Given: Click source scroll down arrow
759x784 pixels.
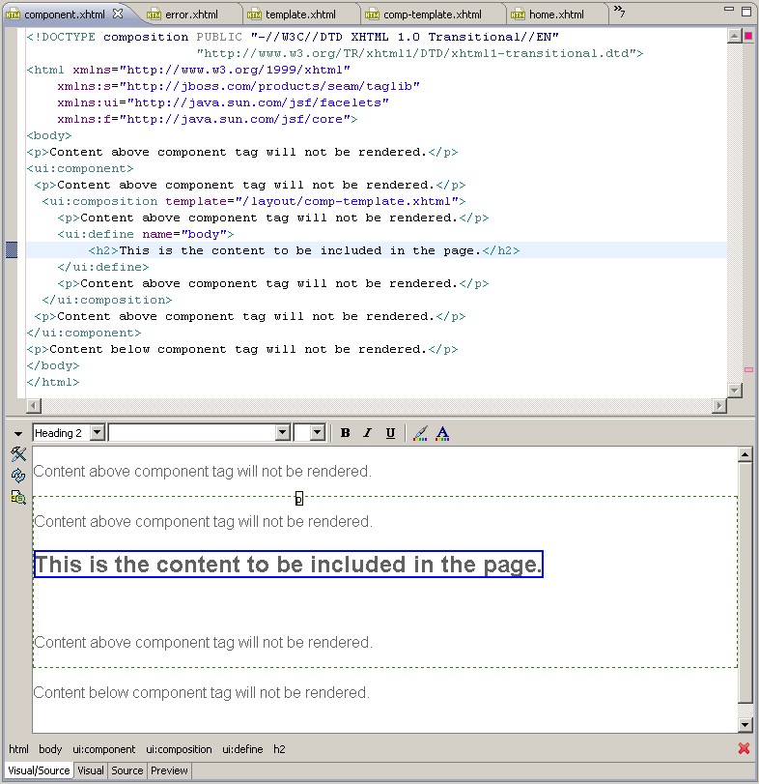Looking at the screenshot, I should (x=734, y=390).
